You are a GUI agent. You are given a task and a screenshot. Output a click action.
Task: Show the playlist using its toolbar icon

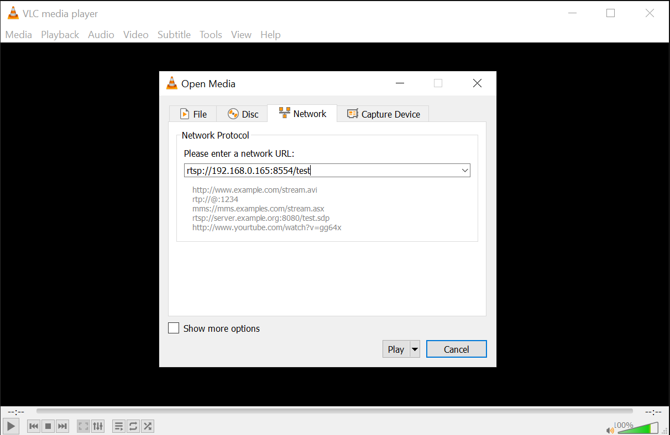pyautogui.click(x=118, y=426)
